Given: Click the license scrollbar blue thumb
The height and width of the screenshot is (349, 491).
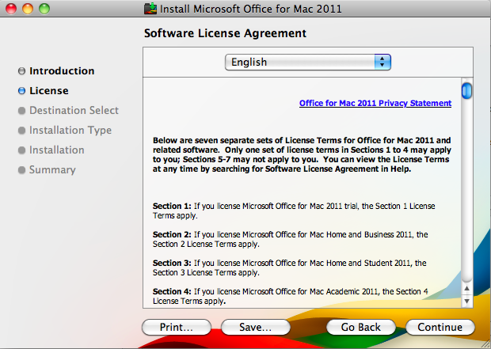Looking at the screenshot, I should point(466,90).
